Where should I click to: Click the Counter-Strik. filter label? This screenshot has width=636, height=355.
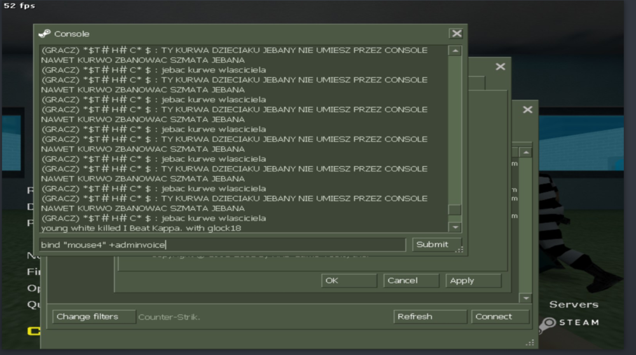click(x=169, y=317)
